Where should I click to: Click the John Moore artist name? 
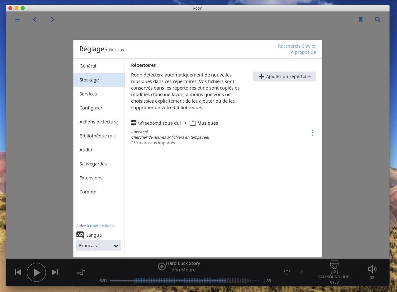click(x=183, y=270)
